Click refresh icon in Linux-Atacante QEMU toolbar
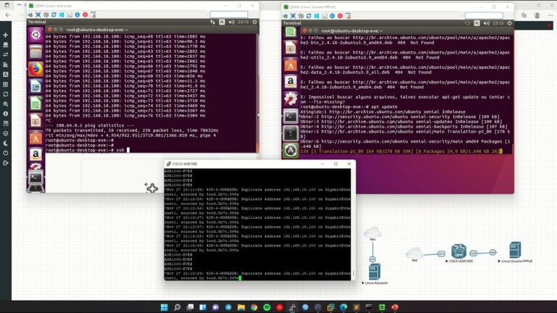 pos(54,15)
